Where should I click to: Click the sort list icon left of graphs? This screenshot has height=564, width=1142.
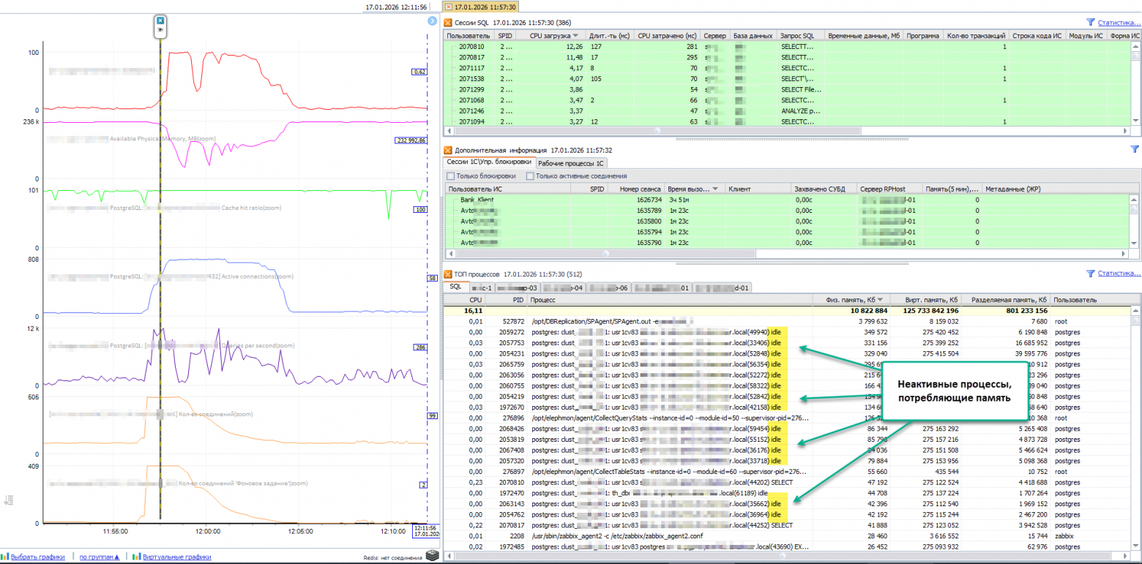[x=9, y=500]
